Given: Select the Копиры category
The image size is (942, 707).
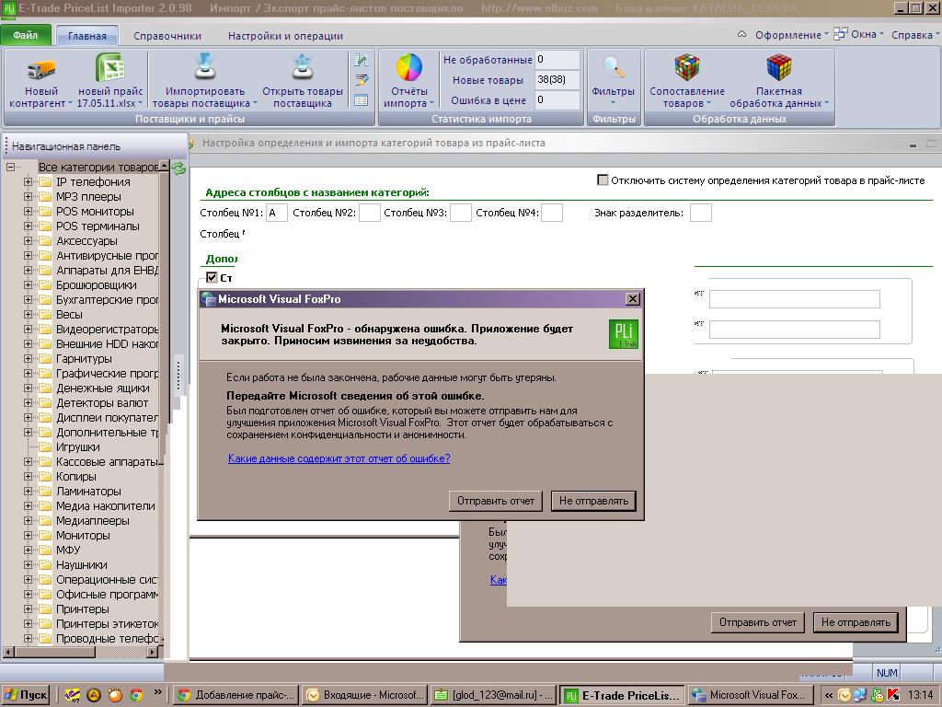Looking at the screenshot, I should (x=76, y=476).
